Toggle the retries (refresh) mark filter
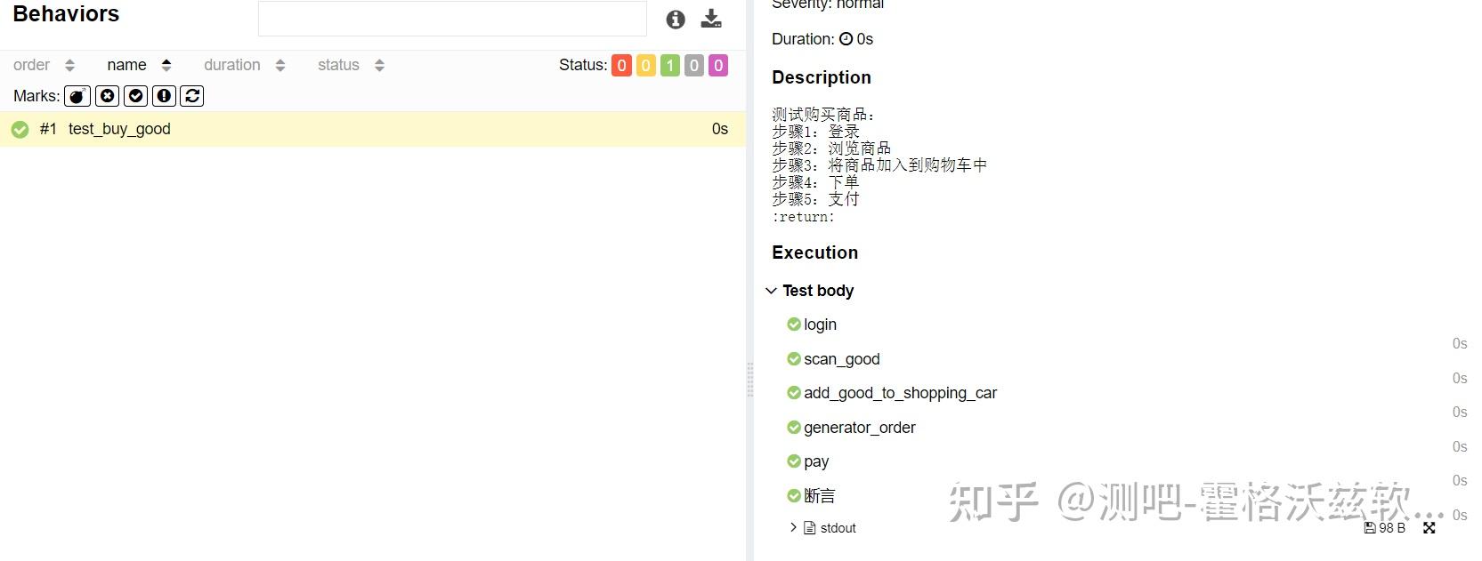The image size is (1482, 561). [192, 96]
